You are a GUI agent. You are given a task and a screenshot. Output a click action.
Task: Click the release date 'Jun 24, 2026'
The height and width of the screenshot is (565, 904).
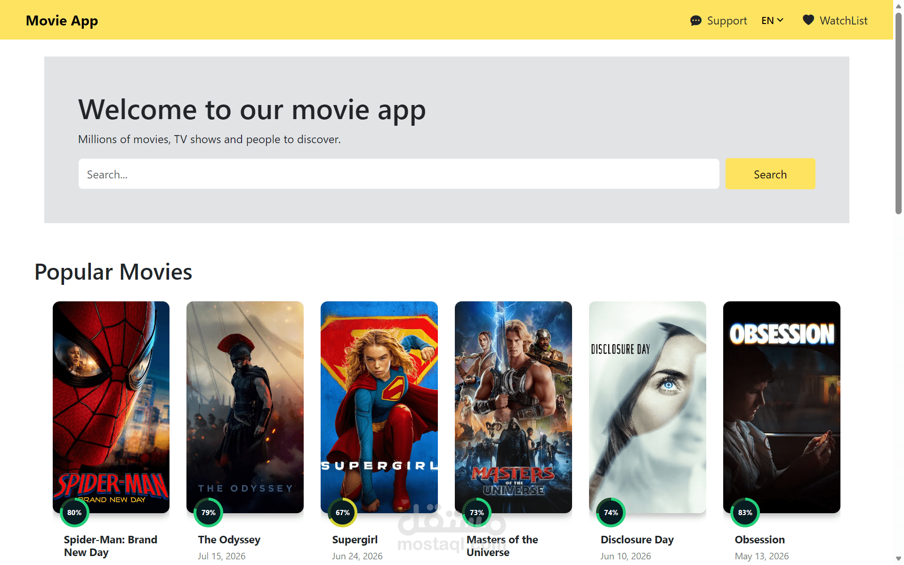click(x=357, y=556)
